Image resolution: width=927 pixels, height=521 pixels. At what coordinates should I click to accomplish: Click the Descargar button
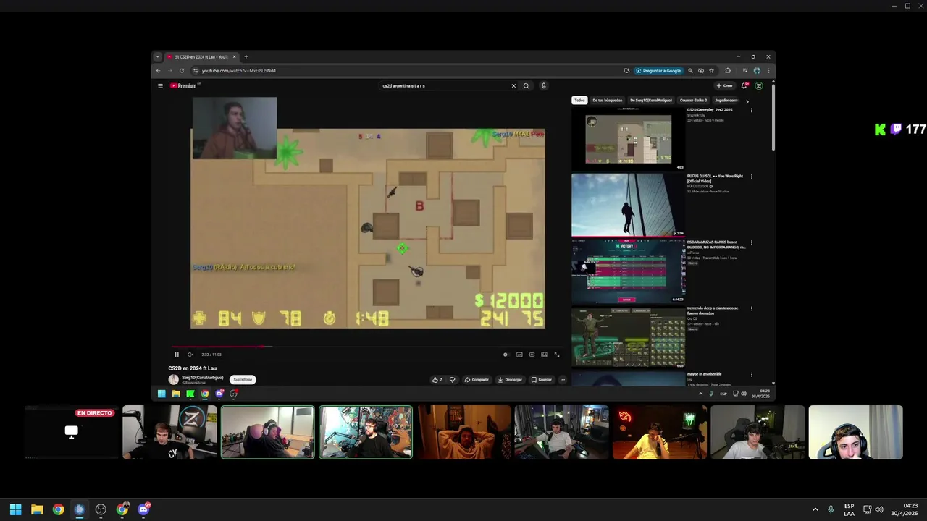point(510,379)
